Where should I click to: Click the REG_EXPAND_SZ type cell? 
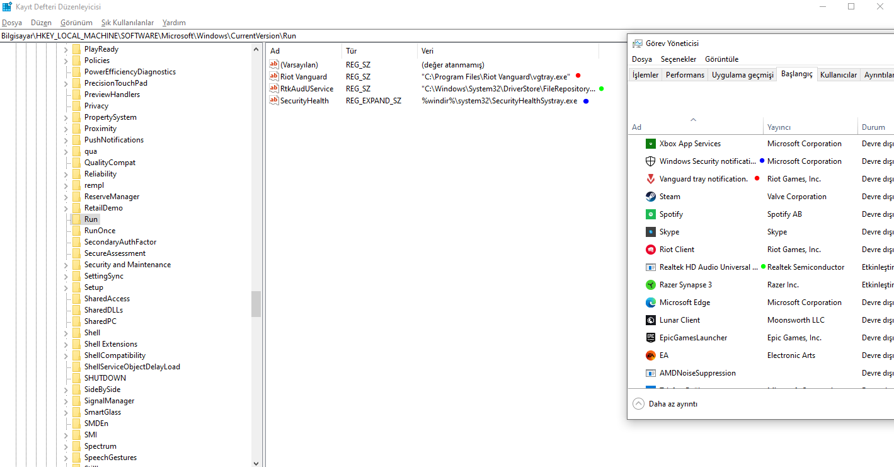pos(374,101)
